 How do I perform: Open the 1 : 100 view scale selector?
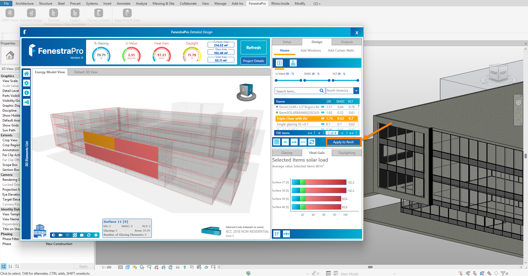click(x=107, y=267)
